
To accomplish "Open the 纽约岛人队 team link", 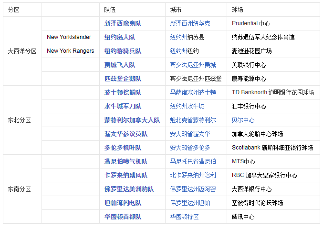I will [119, 37].
